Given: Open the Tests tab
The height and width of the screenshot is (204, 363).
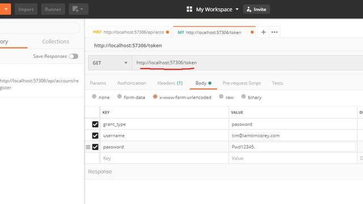Looking at the screenshot, I should [x=277, y=83].
